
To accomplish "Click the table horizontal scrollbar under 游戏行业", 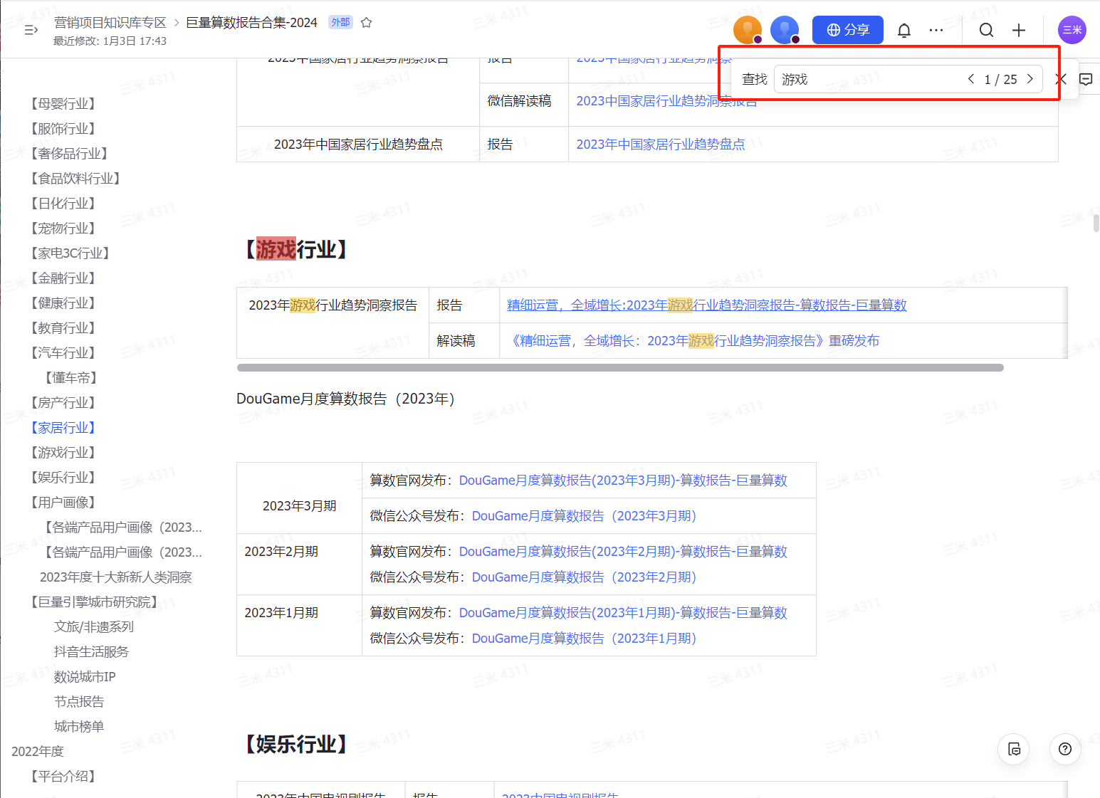I will tap(620, 368).
